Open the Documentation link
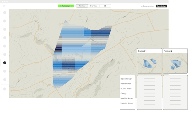The width and height of the screenshot is (189, 114). 148,6
